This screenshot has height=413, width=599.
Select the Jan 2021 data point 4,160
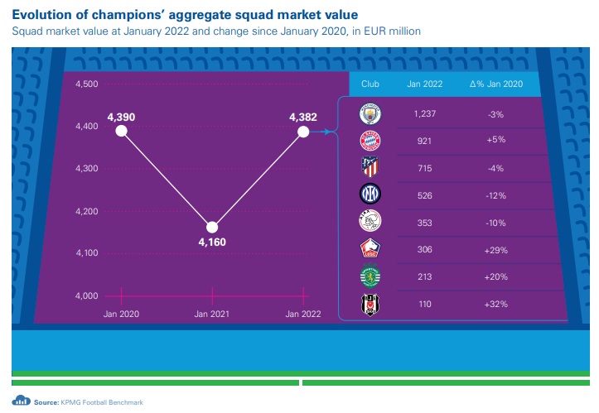[x=213, y=227]
